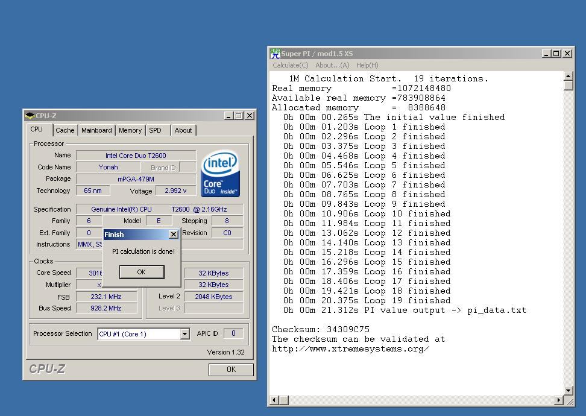Click the initial value finished line
The height and width of the screenshot is (416, 586).
(394, 118)
